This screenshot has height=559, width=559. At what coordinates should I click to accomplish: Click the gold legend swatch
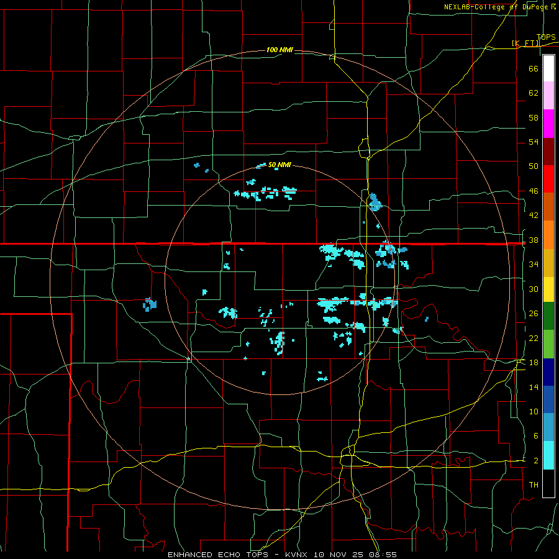tap(548, 263)
